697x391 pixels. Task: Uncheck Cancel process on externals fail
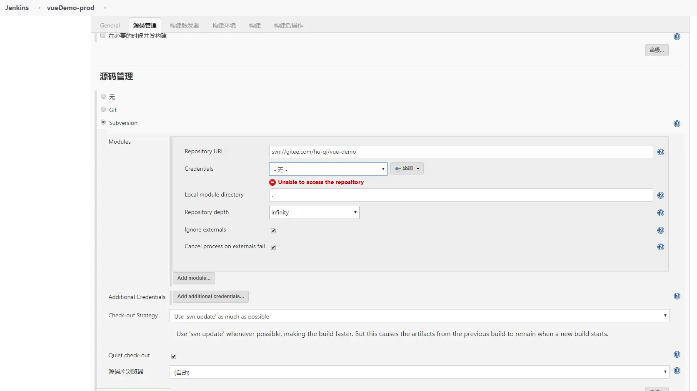click(273, 247)
